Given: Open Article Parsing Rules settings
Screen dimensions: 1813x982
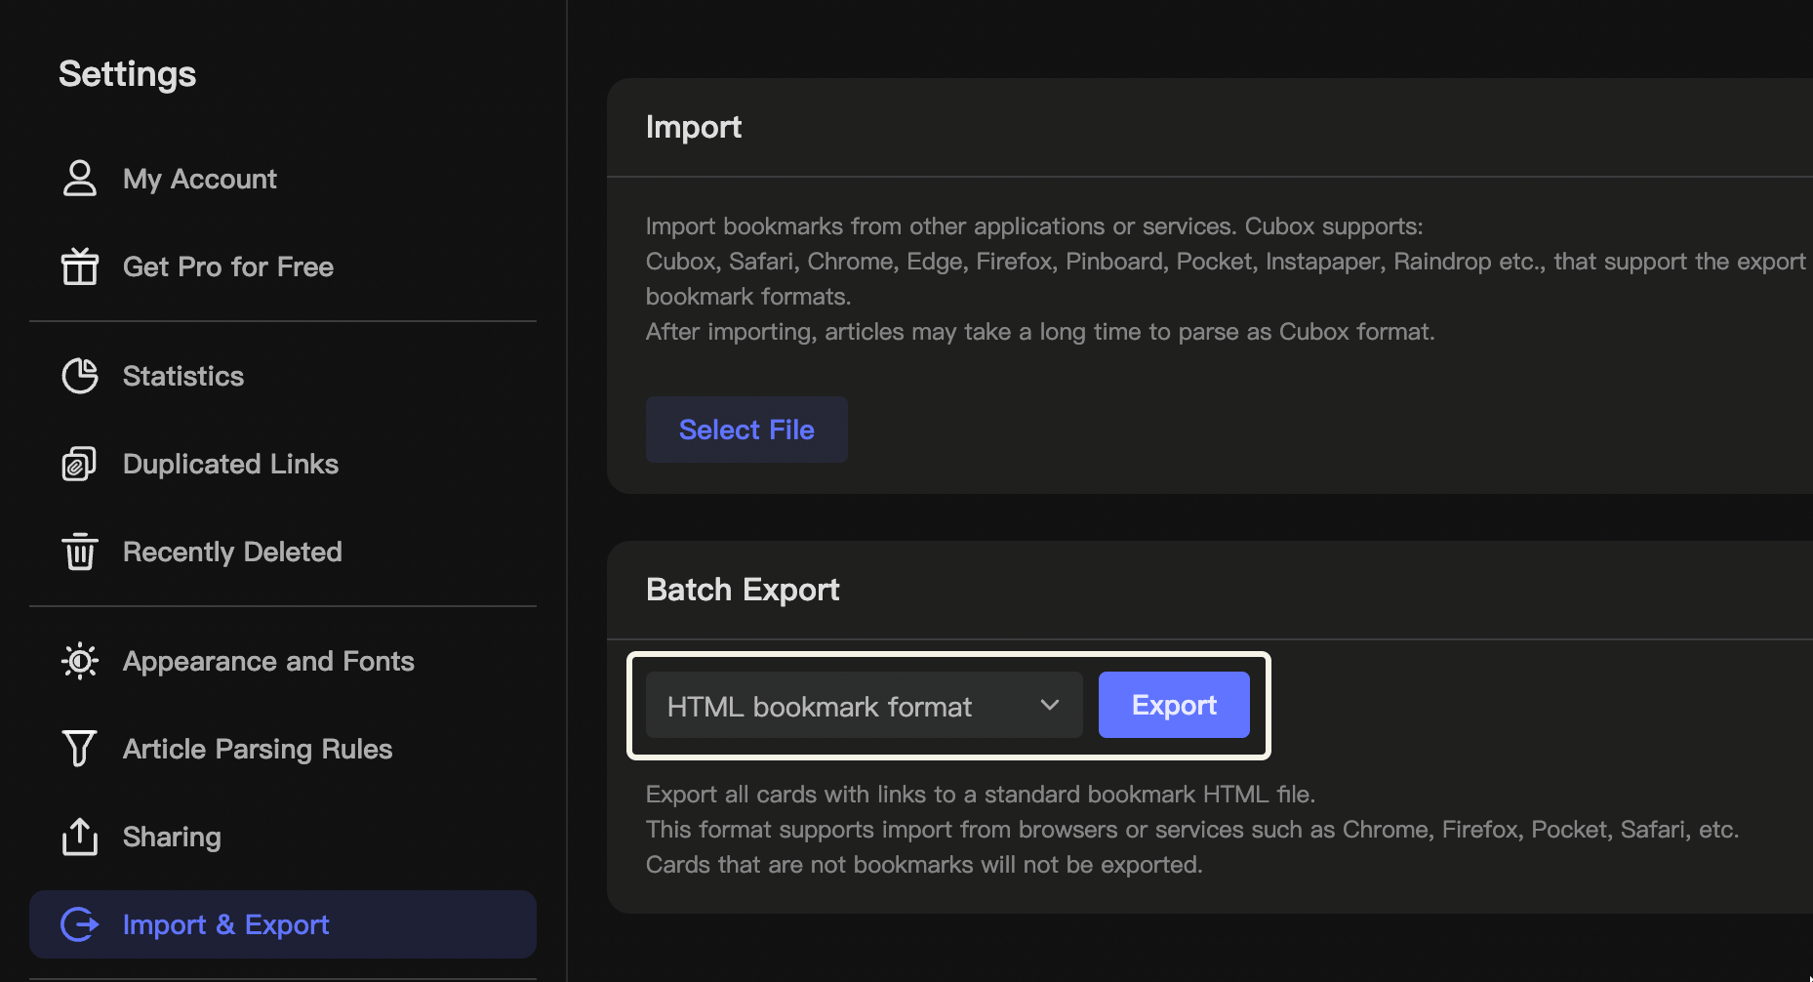Looking at the screenshot, I should click(x=283, y=749).
